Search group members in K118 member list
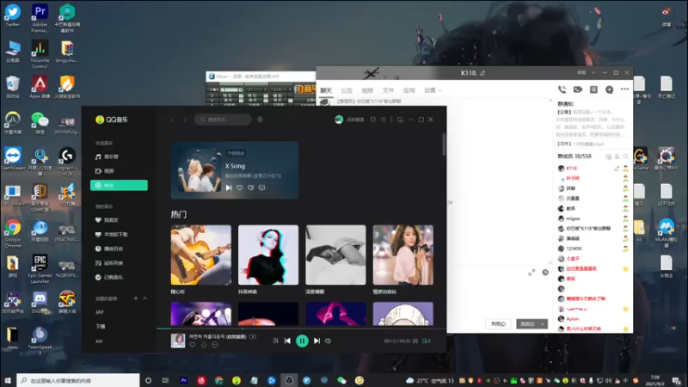Screen dimensions: 688x387 [626, 157]
